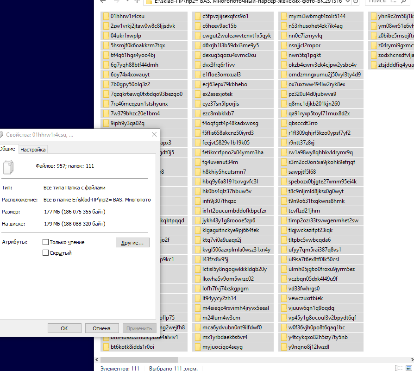Click folder name nwn5tq1pgkt
The width and height of the screenshot is (414, 371).
305,55
